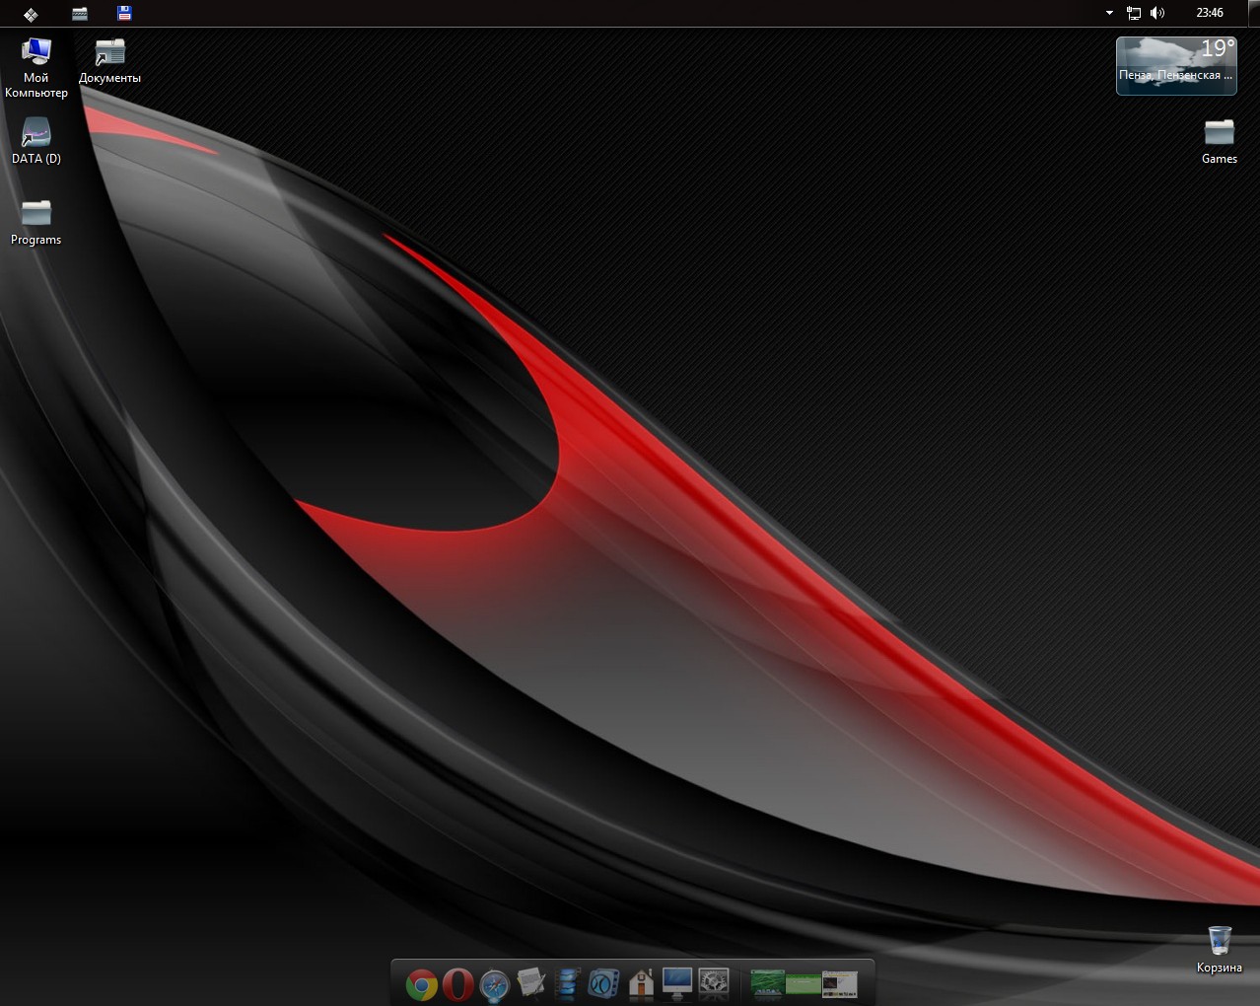The image size is (1260, 1006).
Task: Click the folder icon in top taskbar
Action: point(81,14)
